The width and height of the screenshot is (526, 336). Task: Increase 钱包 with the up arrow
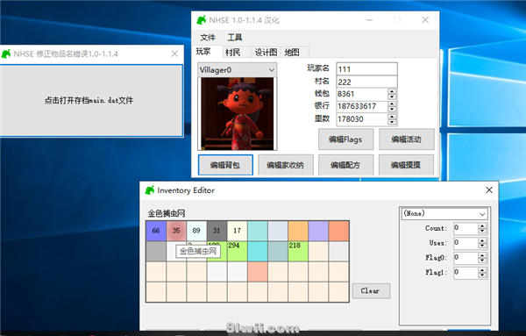click(x=392, y=91)
